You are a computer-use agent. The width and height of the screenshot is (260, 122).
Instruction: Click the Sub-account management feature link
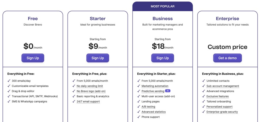point(223,86)
